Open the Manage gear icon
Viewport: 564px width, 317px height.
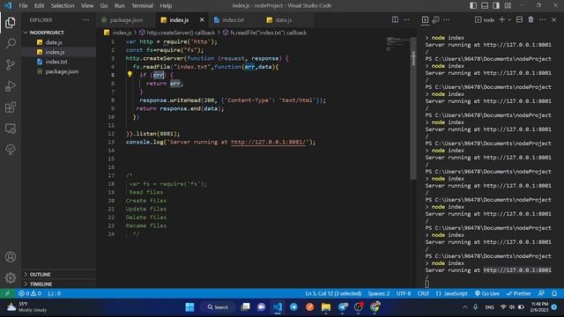pos(11,278)
